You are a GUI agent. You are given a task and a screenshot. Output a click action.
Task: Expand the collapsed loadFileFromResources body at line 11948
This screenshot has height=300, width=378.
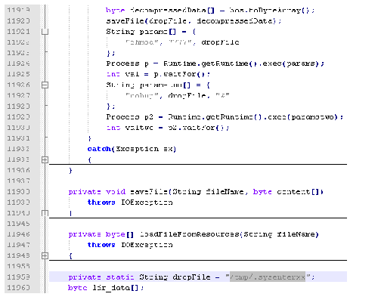pos(45,256)
